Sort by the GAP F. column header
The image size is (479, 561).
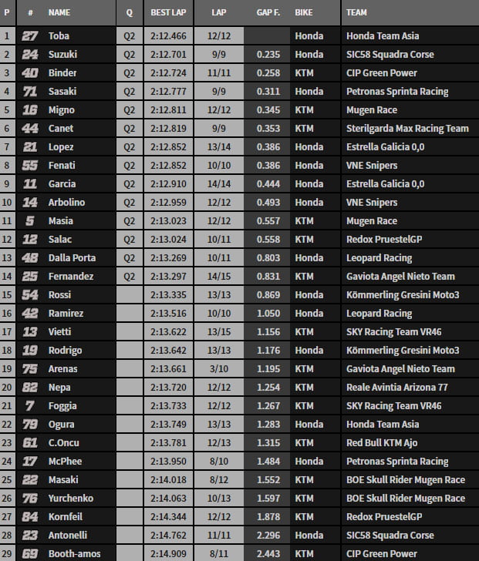pos(268,13)
